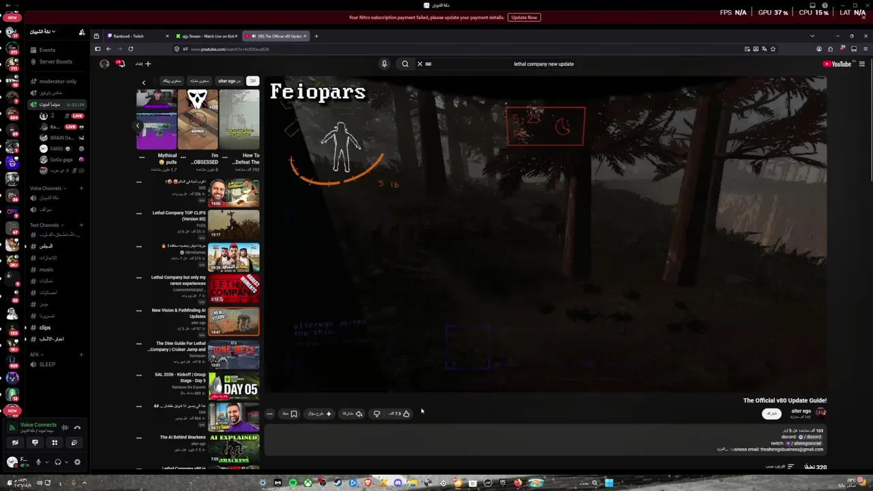
Task: Expand the Discord server name dropdown
Action: pyautogui.click(x=42, y=31)
